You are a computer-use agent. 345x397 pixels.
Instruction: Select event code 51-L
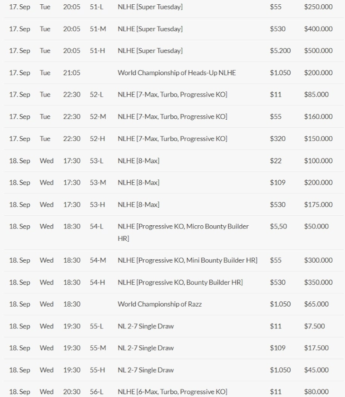(x=96, y=7)
